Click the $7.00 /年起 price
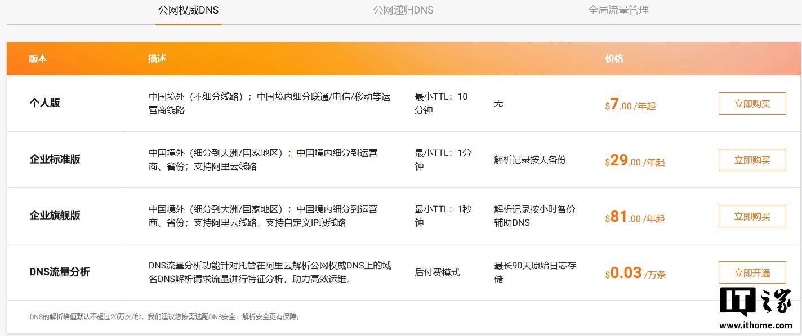The width and height of the screenshot is (802, 336). [x=631, y=105]
